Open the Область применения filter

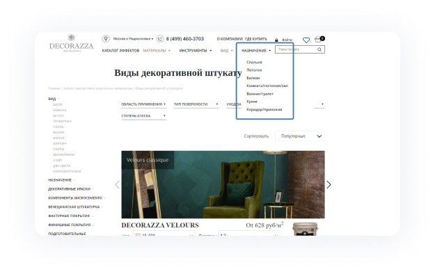(x=143, y=104)
